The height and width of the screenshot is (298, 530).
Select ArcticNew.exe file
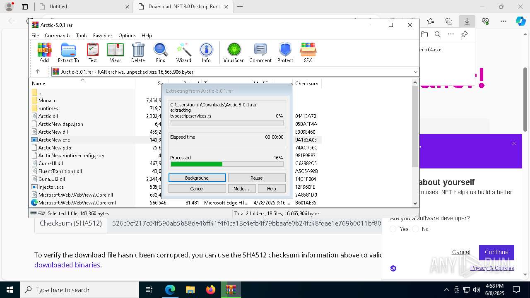tap(54, 139)
